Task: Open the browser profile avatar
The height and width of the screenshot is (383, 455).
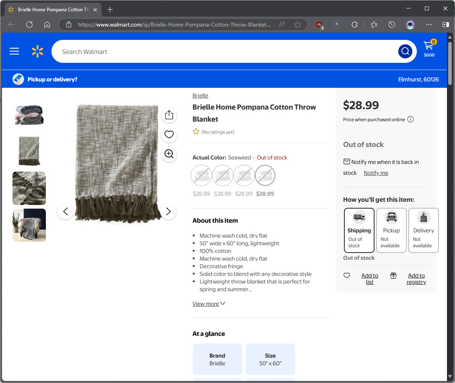Action: (x=410, y=25)
